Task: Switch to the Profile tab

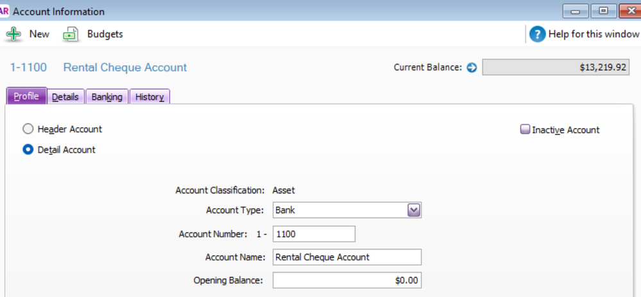Action: pyautogui.click(x=26, y=97)
